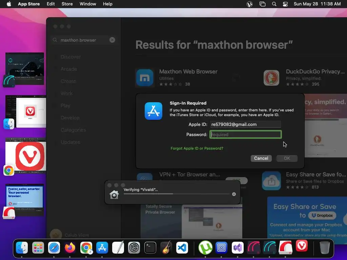Click Easy Share or Save app icon
This screenshot has width=347, height=260.
pos(271,181)
